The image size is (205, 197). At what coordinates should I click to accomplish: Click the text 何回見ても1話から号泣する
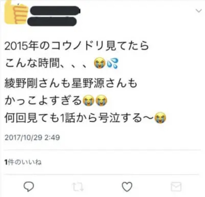coord(73,118)
